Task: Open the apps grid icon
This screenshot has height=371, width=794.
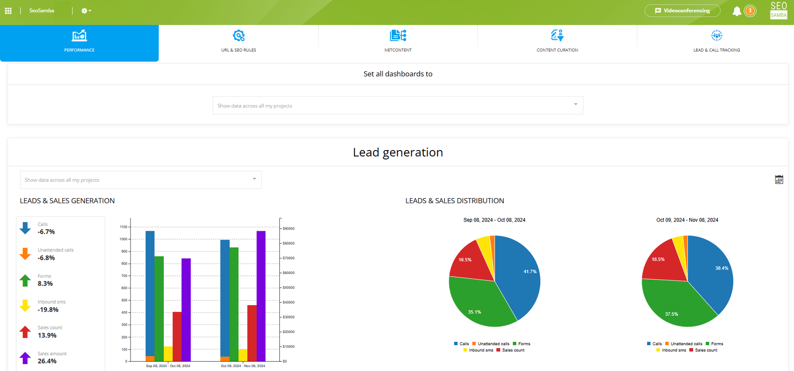Action: [8, 10]
